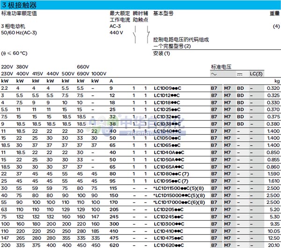The height and width of the screenshot is (248, 281).
Task: Select model LC1D300●●C
Action: [169, 224]
